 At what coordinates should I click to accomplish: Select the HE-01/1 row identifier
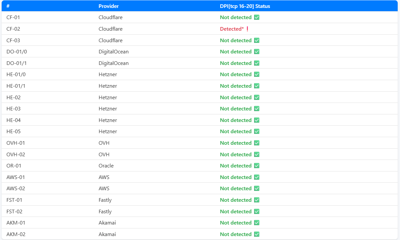pos(16,86)
